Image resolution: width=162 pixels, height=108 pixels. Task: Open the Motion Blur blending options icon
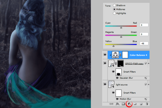(146, 99)
